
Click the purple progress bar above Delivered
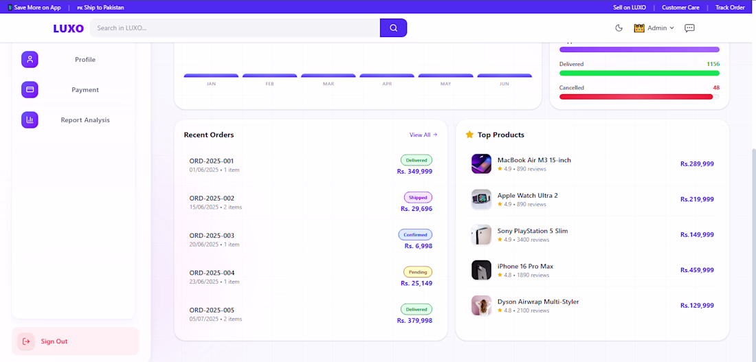[639, 49]
